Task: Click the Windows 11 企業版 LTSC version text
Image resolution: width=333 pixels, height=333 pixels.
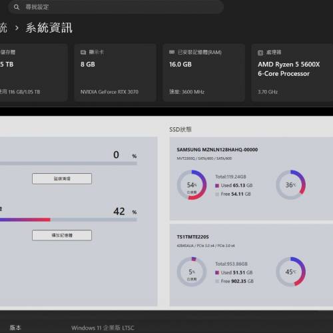Action: click(x=103, y=328)
